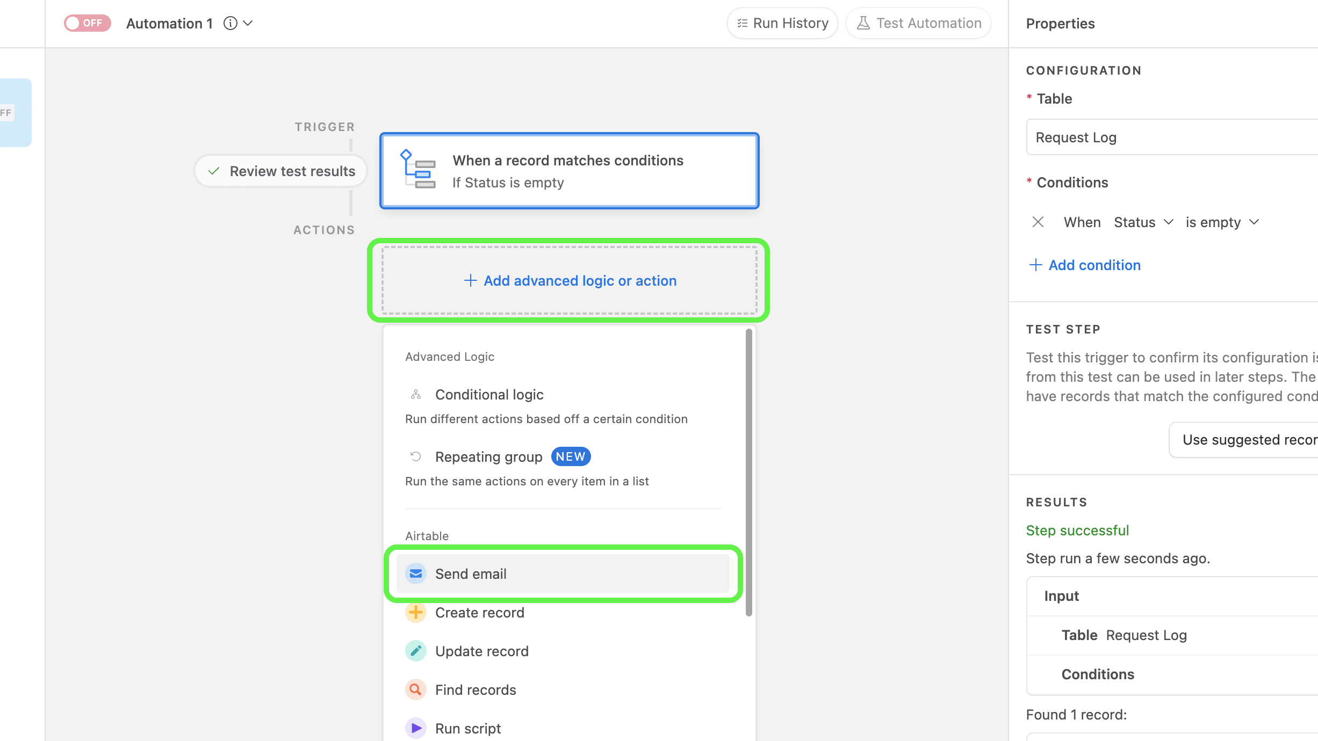This screenshot has width=1318, height=741.
Task: Open the "is empty" operator dropdown
Action: point(1222,222)
